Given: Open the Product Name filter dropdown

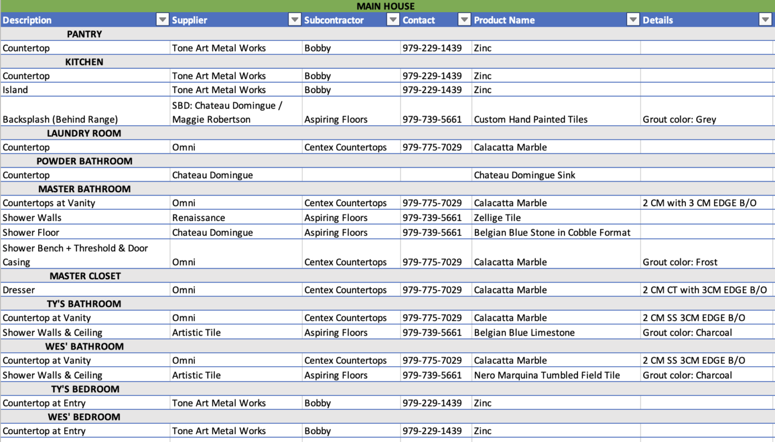Looking at the screenshot, I should (x=633, y=20).
